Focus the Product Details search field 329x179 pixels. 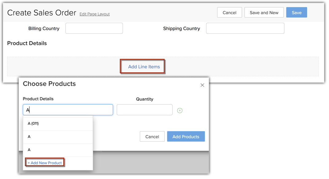click(68, 110)
